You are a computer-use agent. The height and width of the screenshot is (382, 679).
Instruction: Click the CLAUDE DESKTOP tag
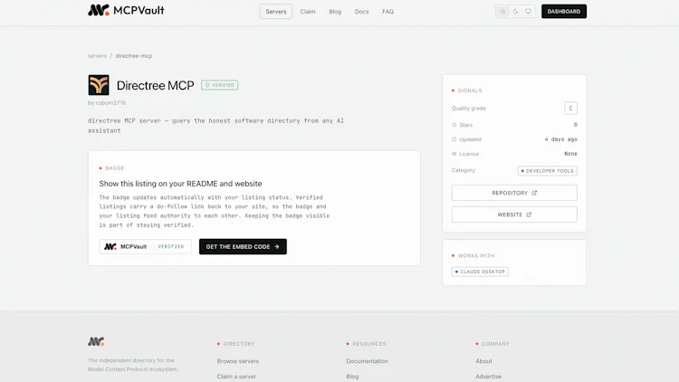[480, 272]
